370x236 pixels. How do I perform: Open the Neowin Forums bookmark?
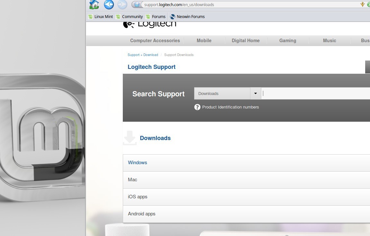(187, 16)
